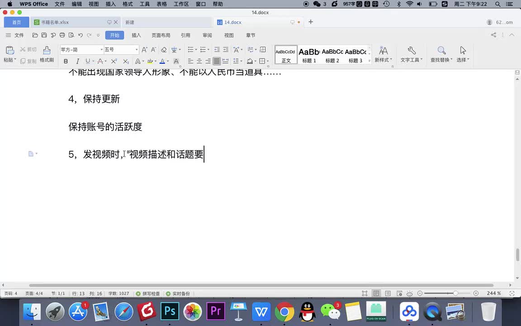Click the New Style (新样式) icon
This screenshot has height=326, width=521.
point(383,54)
